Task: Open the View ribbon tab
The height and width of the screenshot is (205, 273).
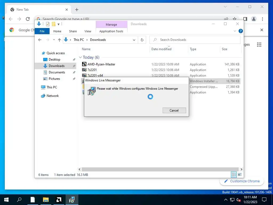Action: pyautogui.click(x=88, y=31)
